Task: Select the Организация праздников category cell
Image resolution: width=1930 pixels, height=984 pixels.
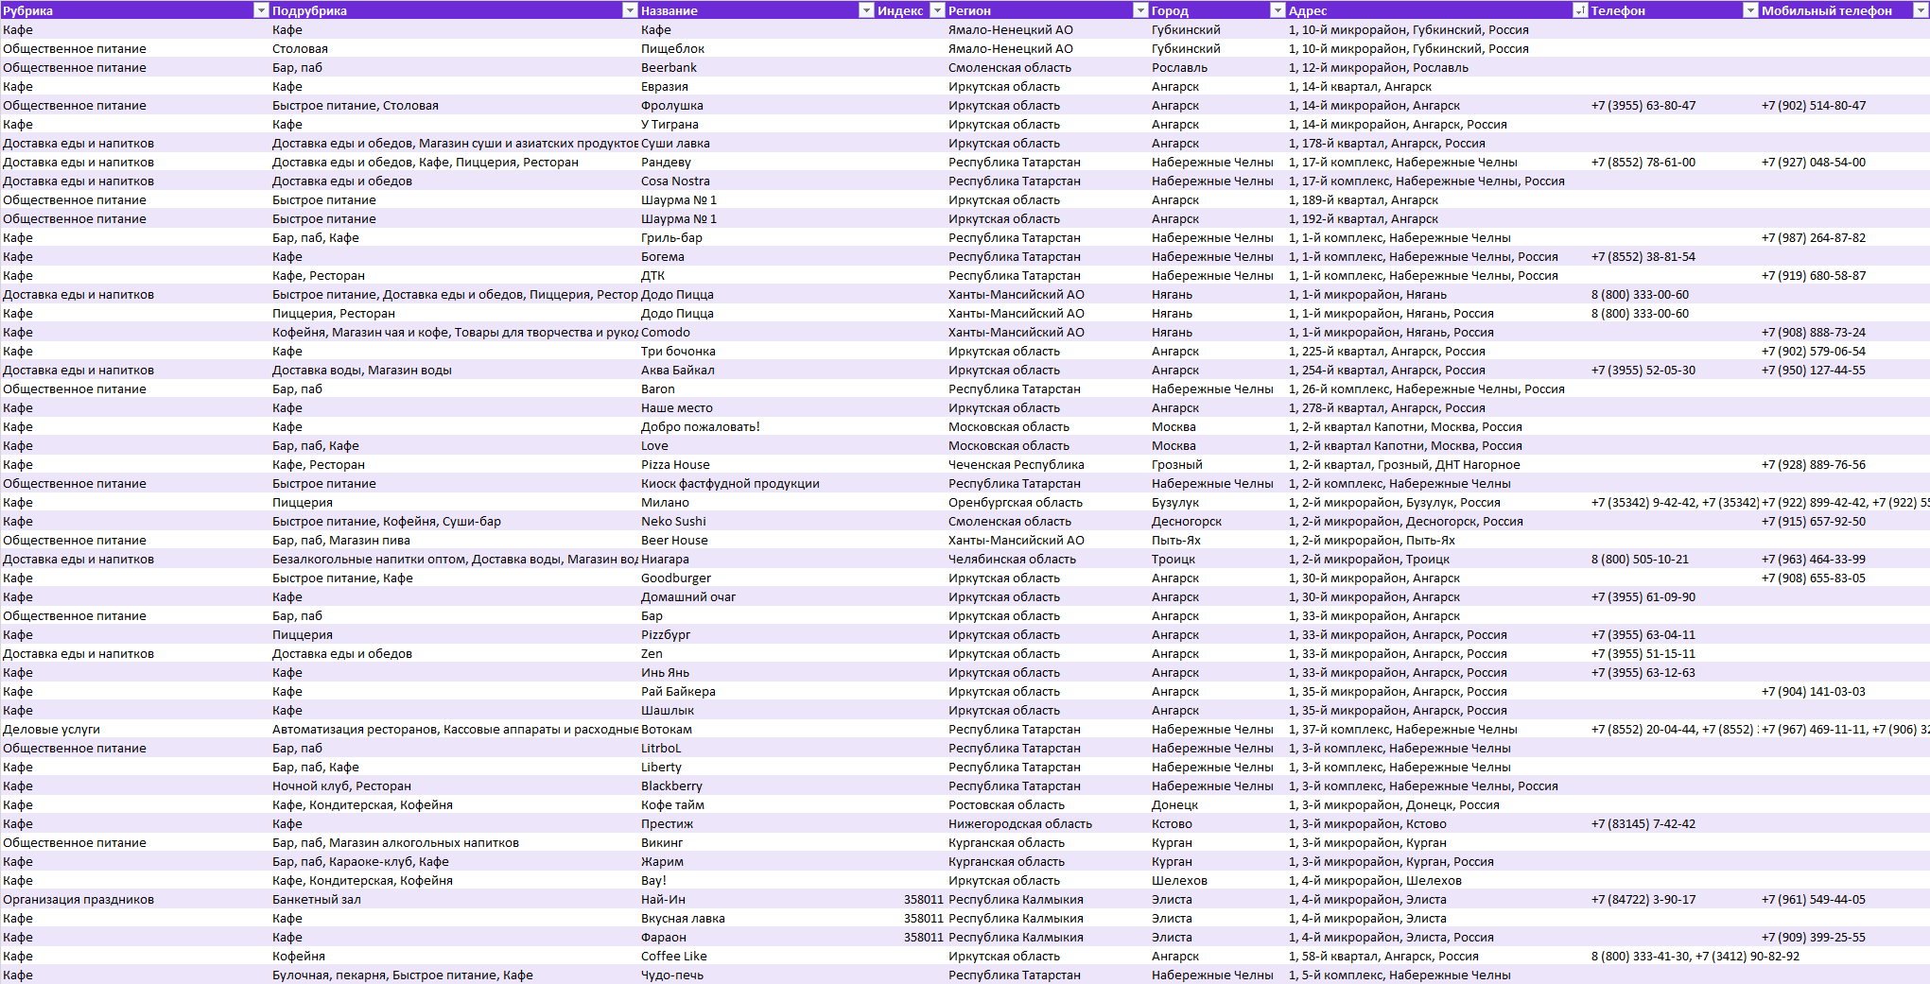Action: click(x=135, y=899)
